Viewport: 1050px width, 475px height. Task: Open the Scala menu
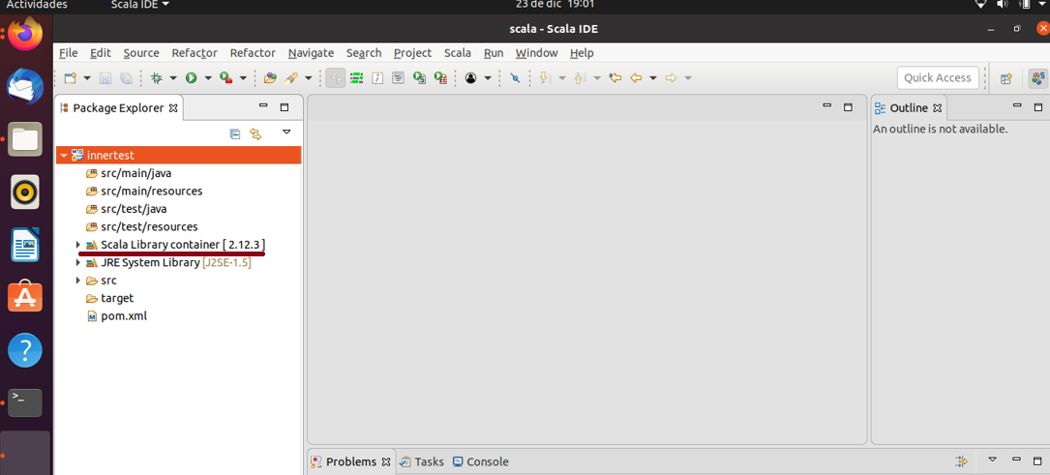pyautogui.click(x=458, y=53)
